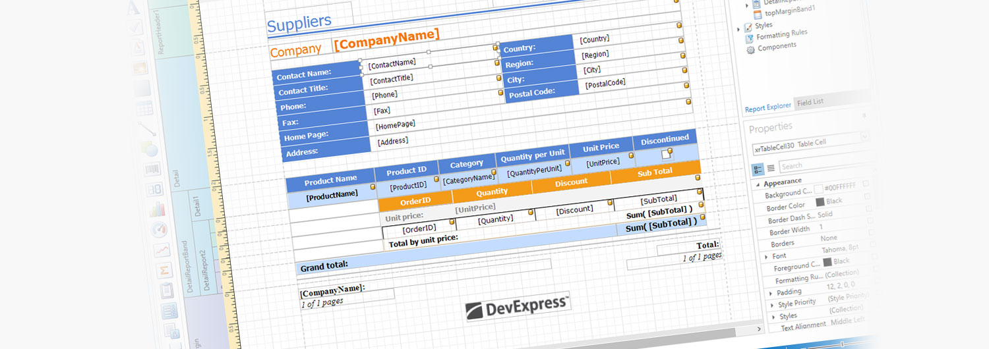The height and width of the screenshot is (349, 989).
Task: Switch to the Report Explorer tab
Action: [767, 109]
